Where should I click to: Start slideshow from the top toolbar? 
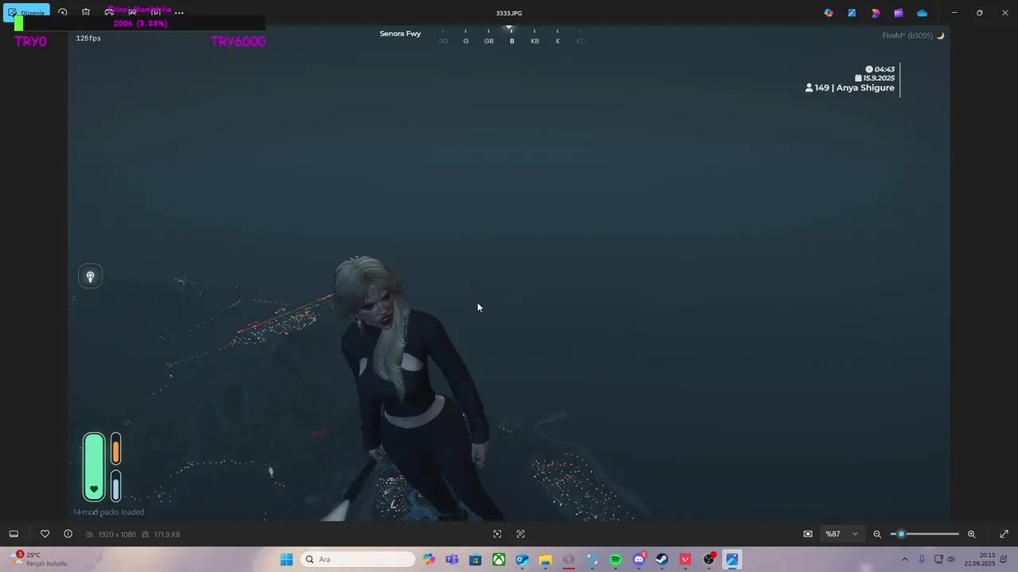pos(156,13)
